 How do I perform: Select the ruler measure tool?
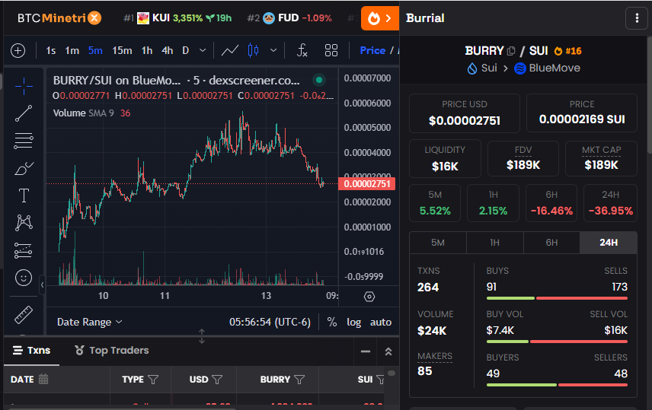pyautogui.click(x=24, y=314)
